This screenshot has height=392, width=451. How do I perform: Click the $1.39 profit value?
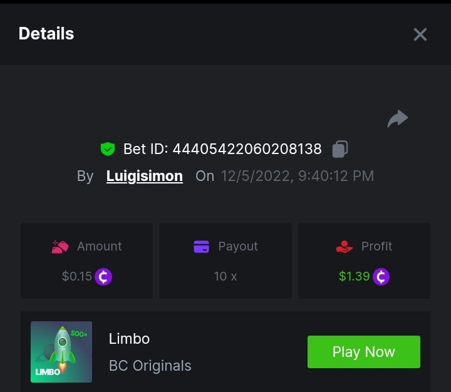[x=354, y=276]
